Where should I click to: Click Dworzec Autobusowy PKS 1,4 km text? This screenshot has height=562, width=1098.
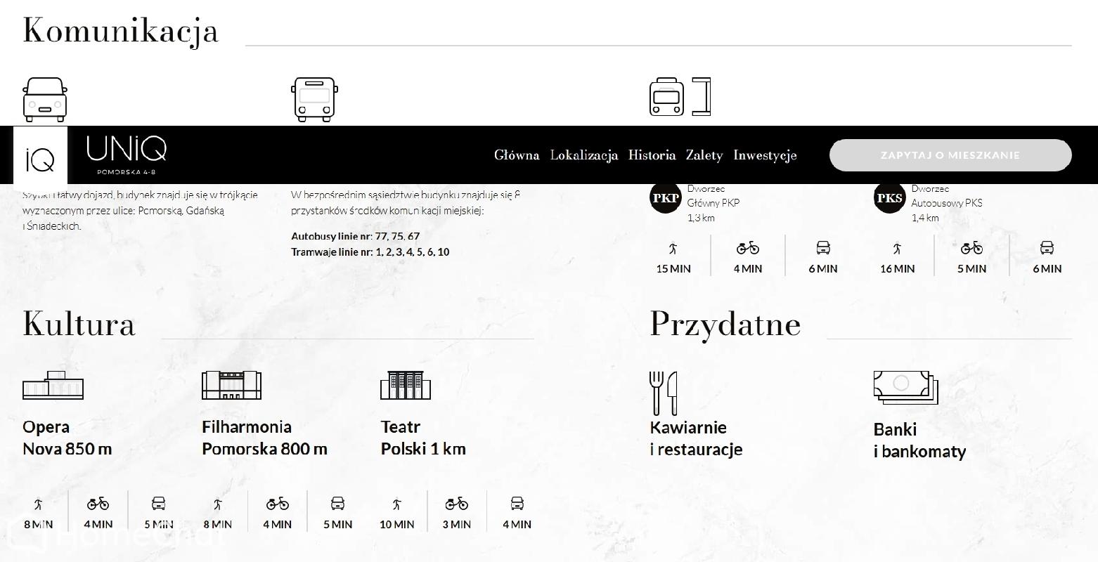pos(947,203)
